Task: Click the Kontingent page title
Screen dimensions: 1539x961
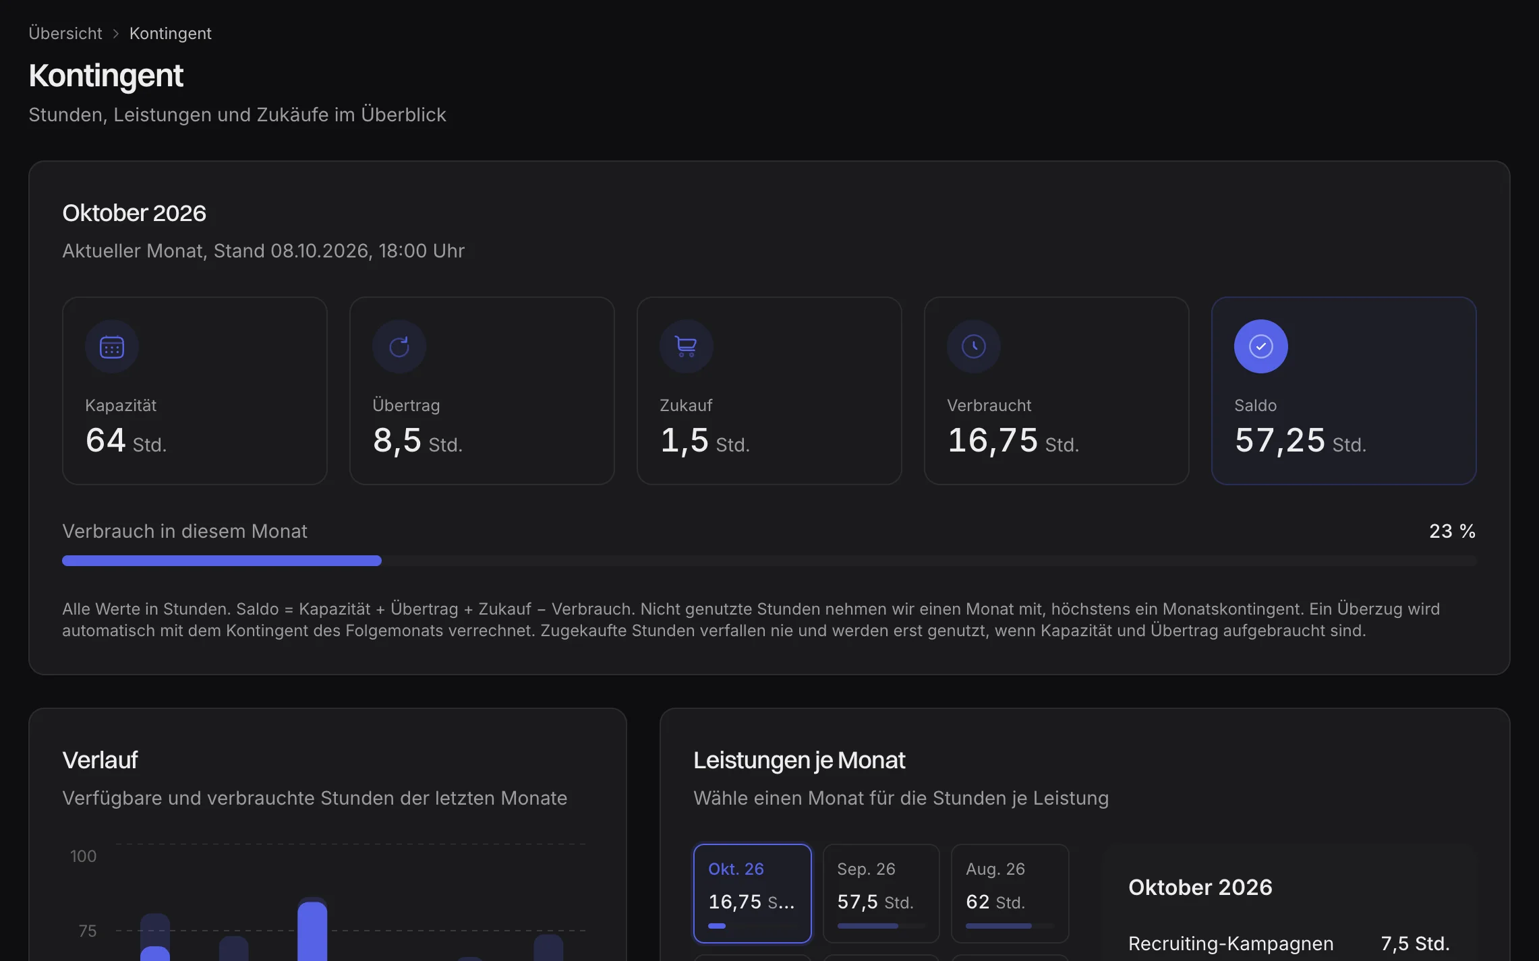Action: tap(106, 75)
